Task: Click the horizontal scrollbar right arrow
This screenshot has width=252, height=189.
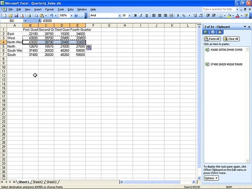Action: (x=194, y=182)
